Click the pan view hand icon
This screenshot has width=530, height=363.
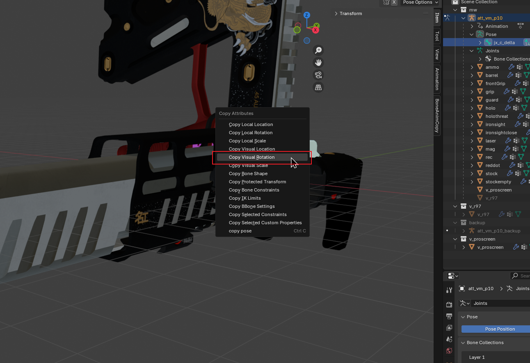click(318, 63)
